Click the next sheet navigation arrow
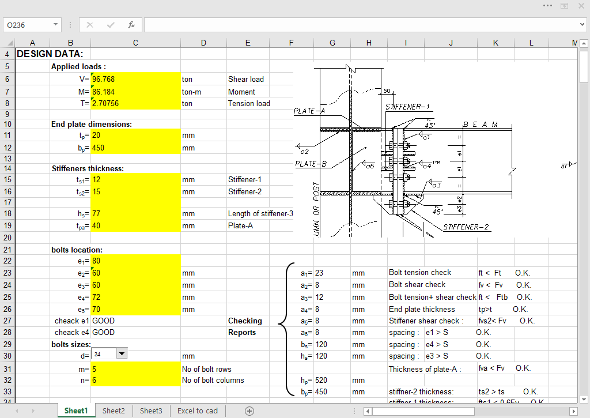Screen dimensions: 590x418 (x=33, y=411)
